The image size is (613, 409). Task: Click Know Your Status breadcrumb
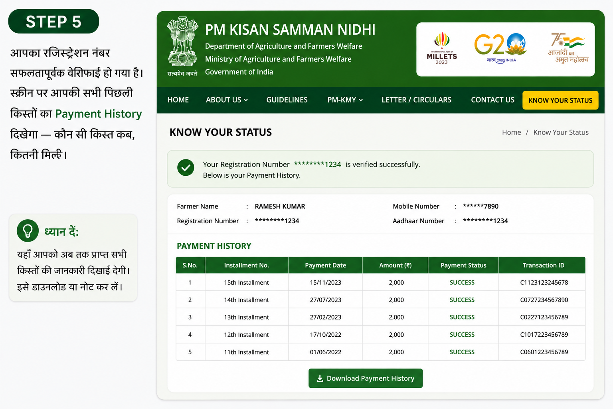561,132
